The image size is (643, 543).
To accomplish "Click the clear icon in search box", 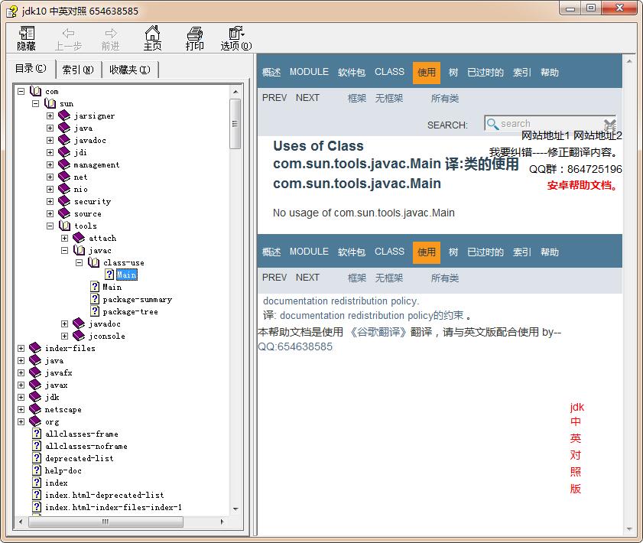I will pyautogui.click(x=609, y=125).
